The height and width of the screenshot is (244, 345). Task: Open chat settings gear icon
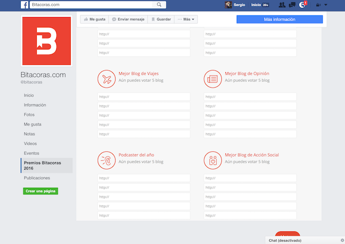pos(342,241)
